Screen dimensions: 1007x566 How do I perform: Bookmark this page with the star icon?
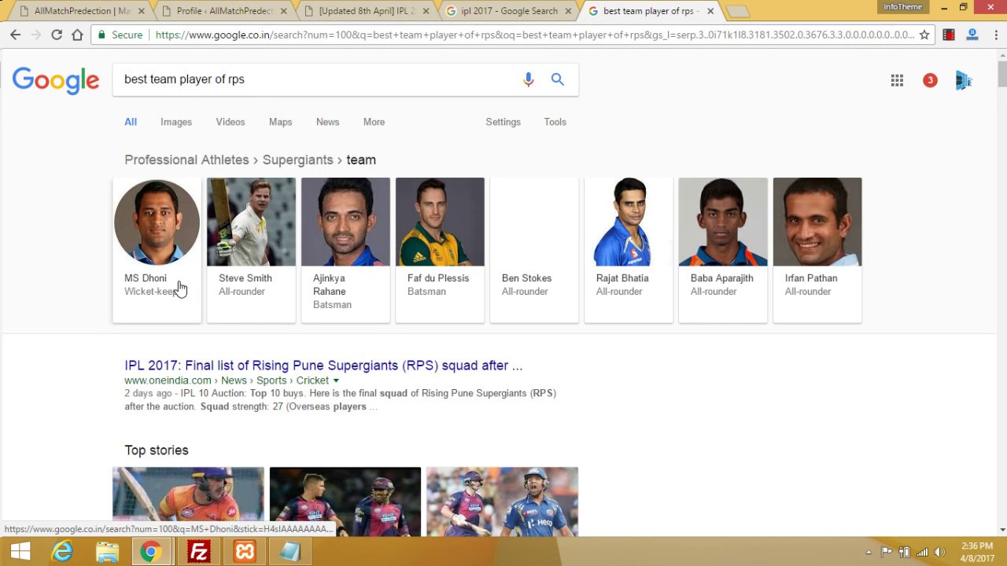pos(924,35)
